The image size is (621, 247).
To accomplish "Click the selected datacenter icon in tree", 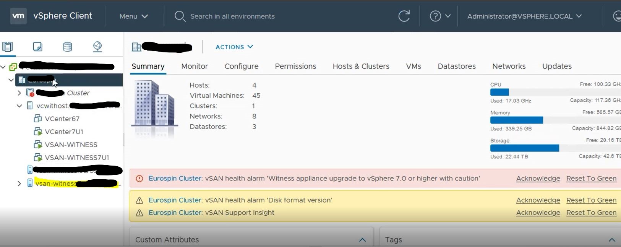I will tap(22, 80).
